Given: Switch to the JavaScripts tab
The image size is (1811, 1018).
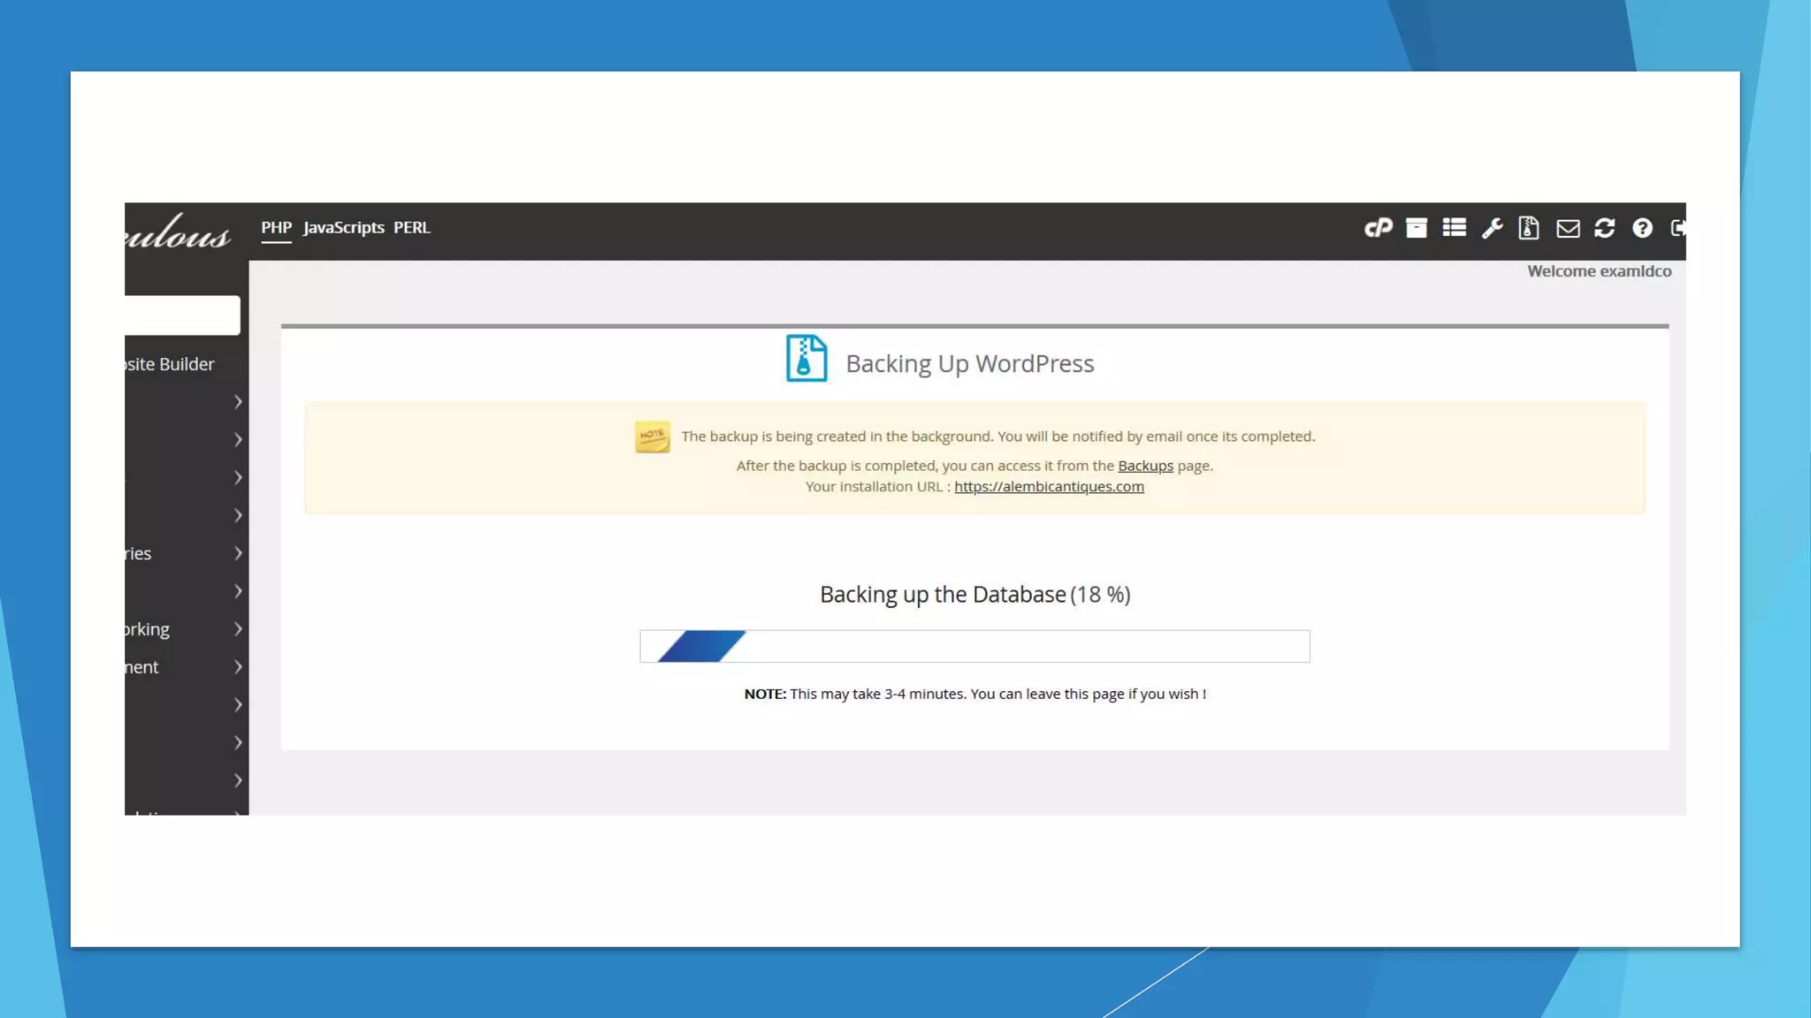Looking at the screenshot, I should (343, 227).
